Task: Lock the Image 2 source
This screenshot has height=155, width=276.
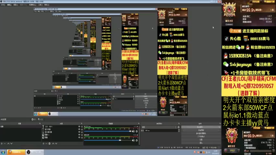Action: click(x=82, y=135)
